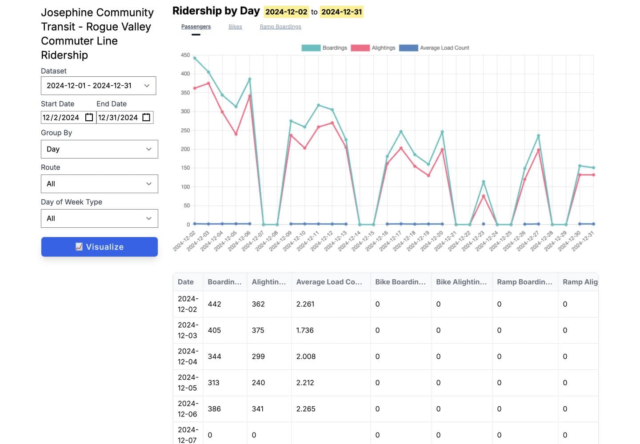Click the 2024-12-02 boardings data point
This screenshot has height=444, width=640.
tap(195, 58)
